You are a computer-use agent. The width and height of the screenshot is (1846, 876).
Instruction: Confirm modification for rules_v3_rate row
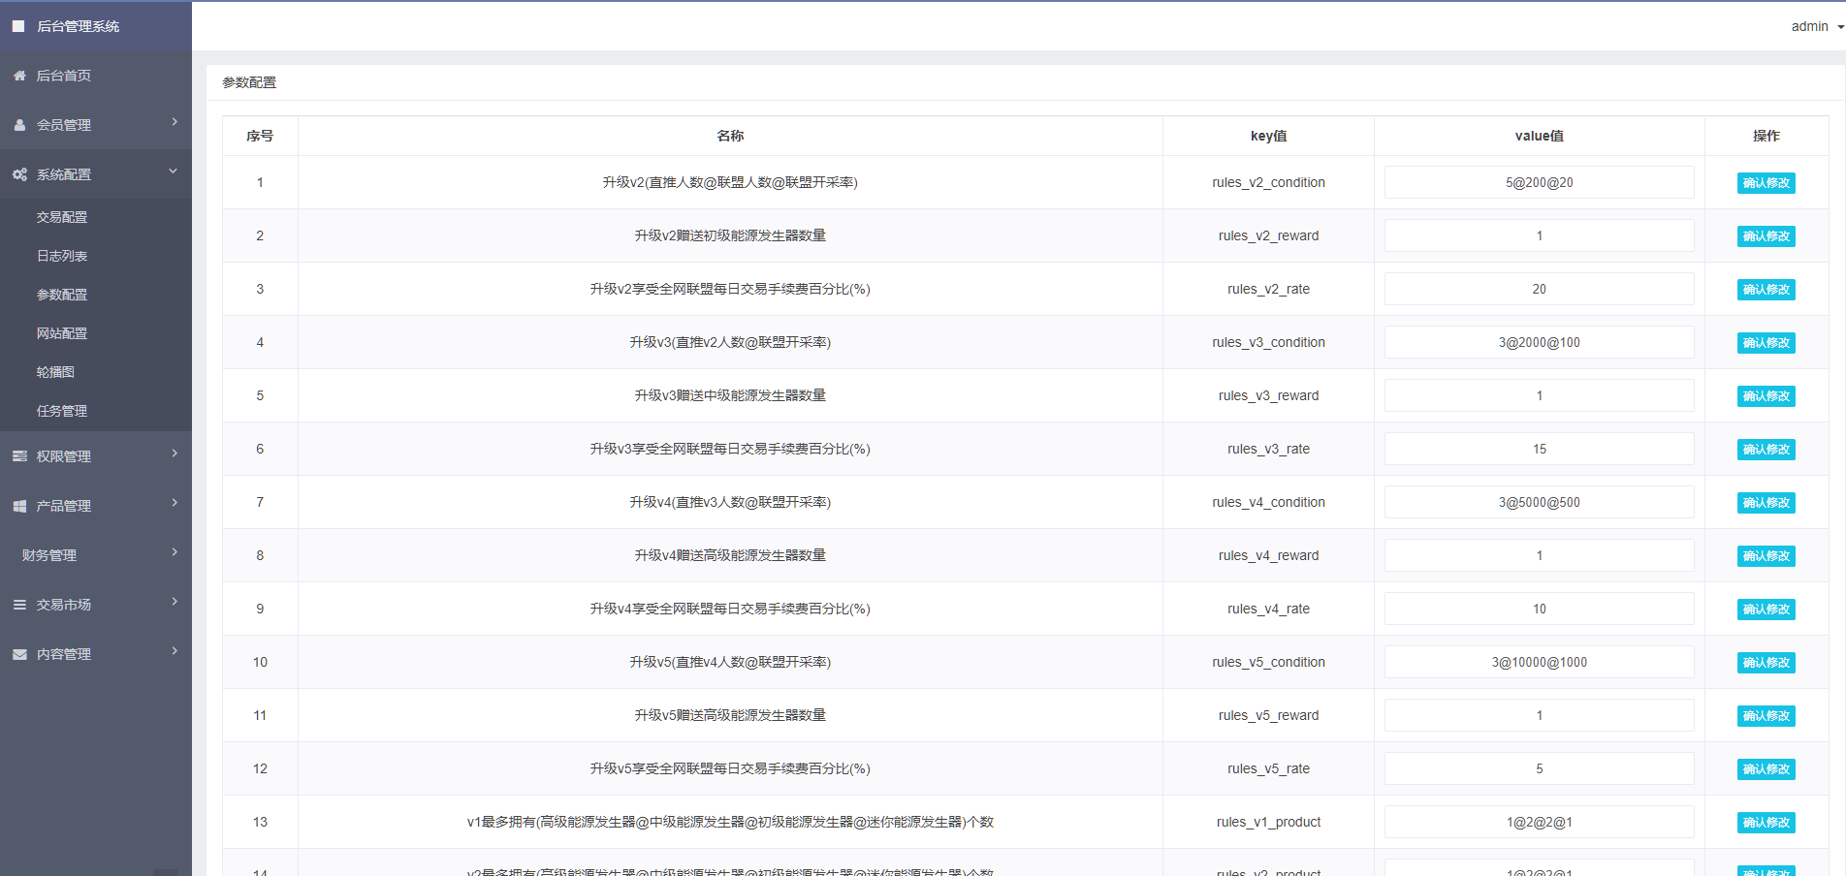tap(1766, 450)
